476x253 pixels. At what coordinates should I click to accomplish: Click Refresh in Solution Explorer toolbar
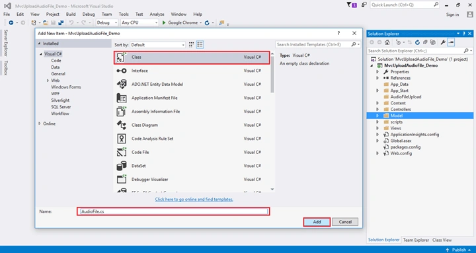tap(417, 42)
